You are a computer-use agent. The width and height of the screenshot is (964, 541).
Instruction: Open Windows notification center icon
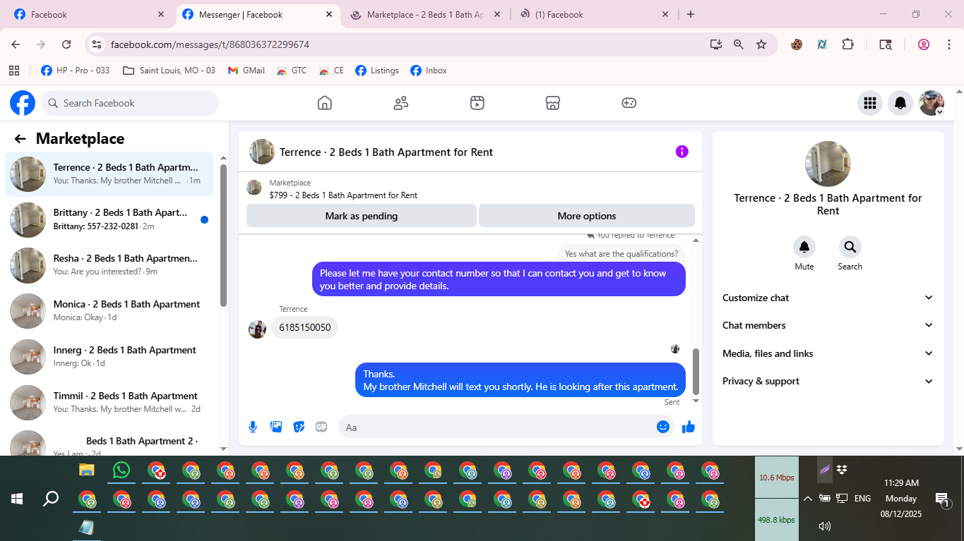[942, 499]
